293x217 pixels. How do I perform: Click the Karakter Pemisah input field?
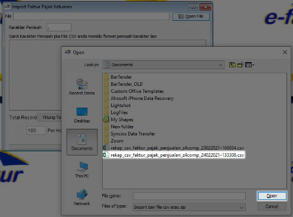pos(59,27)
